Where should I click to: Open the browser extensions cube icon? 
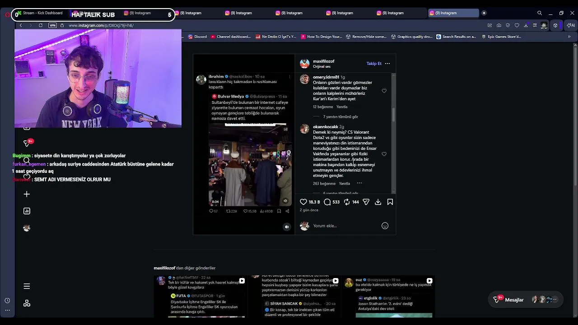point(555,25)
